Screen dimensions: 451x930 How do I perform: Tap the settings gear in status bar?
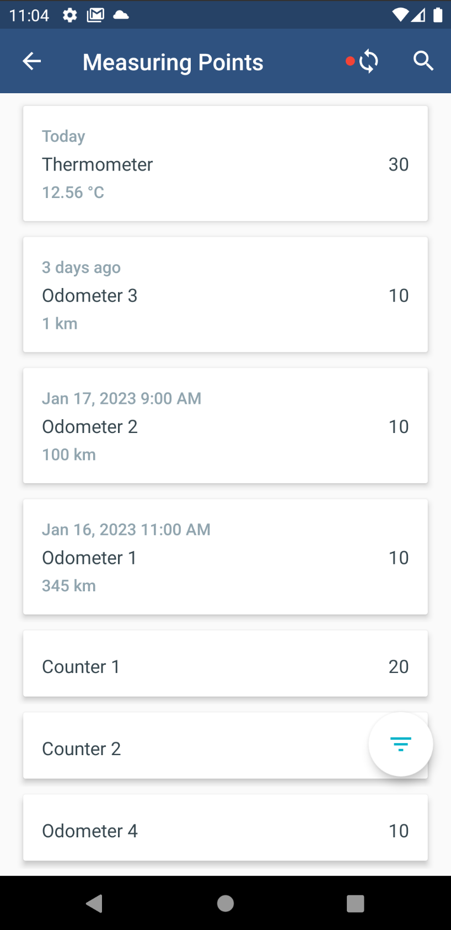69,15
